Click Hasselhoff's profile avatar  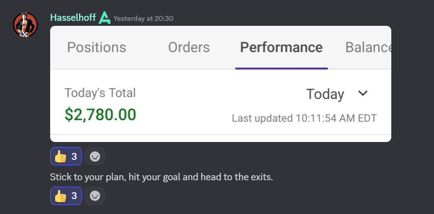pos(25,25)
